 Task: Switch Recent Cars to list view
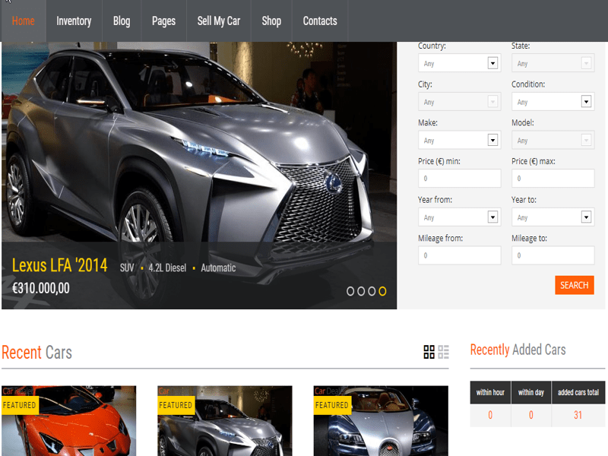[444, 351]
